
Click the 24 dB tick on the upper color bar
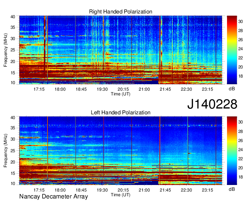click(x=240, y=49)
